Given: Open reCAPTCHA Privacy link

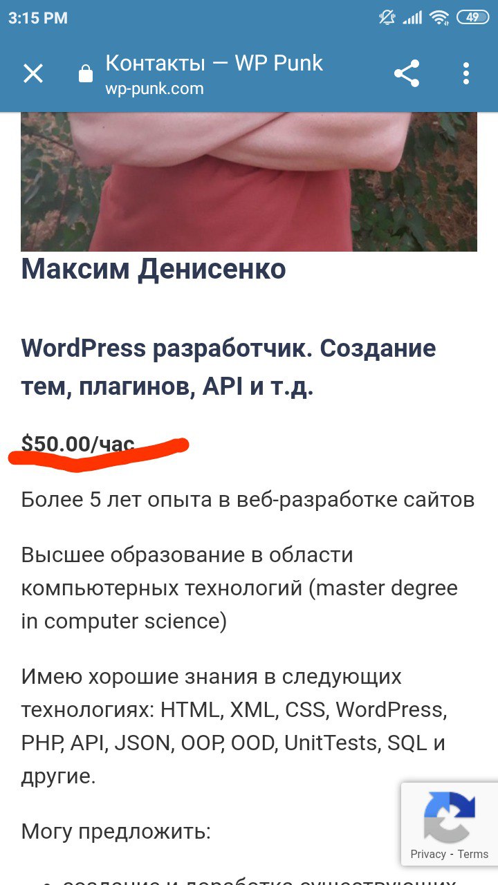Looking at the screenshot, I should 428,854.
